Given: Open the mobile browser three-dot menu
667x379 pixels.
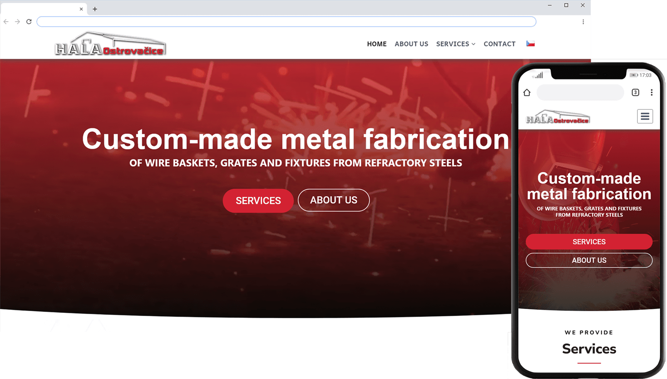Looking at the screenshot, I should 652,92.
